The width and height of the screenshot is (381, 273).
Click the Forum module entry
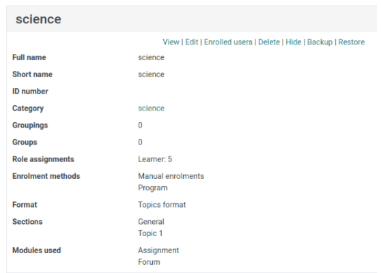click(x=149, y=262)
